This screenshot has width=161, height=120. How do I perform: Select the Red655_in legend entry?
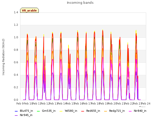click(x=91, y=111)
